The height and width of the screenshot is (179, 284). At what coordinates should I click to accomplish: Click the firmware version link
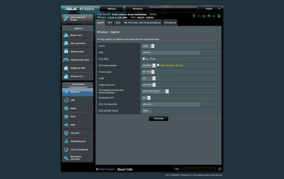coord(117,18)
